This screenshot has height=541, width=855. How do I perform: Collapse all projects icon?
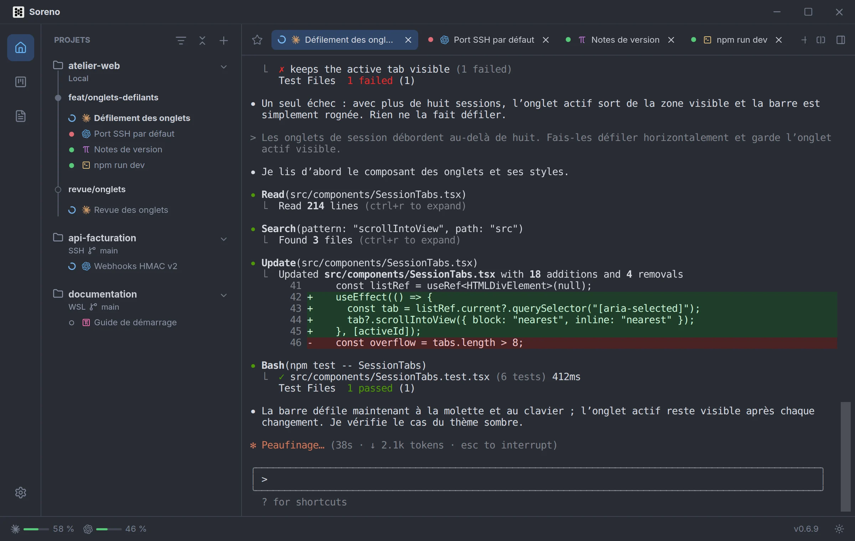click(202, 41)
